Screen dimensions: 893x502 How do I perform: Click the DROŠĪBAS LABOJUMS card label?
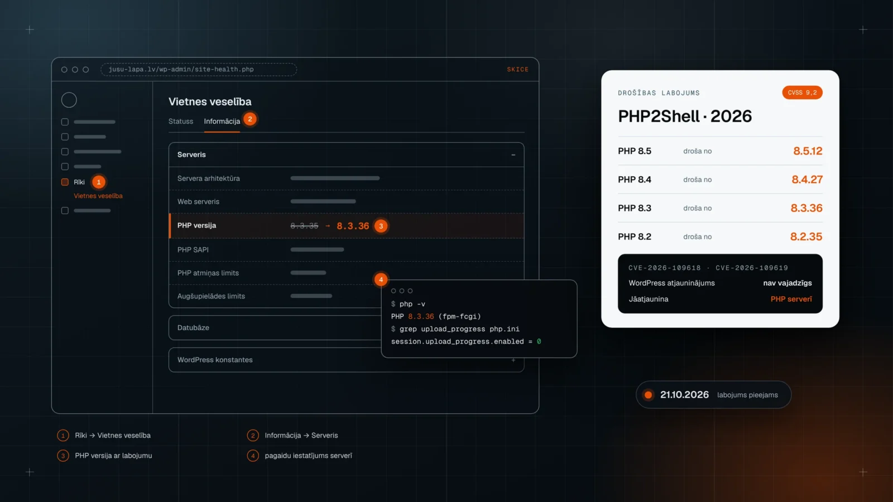pos(659,93)
